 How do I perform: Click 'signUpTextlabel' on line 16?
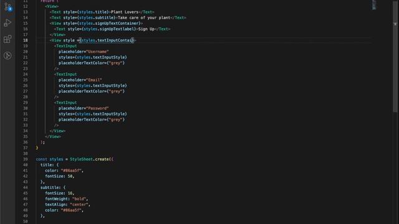click(x=117, y=29)
